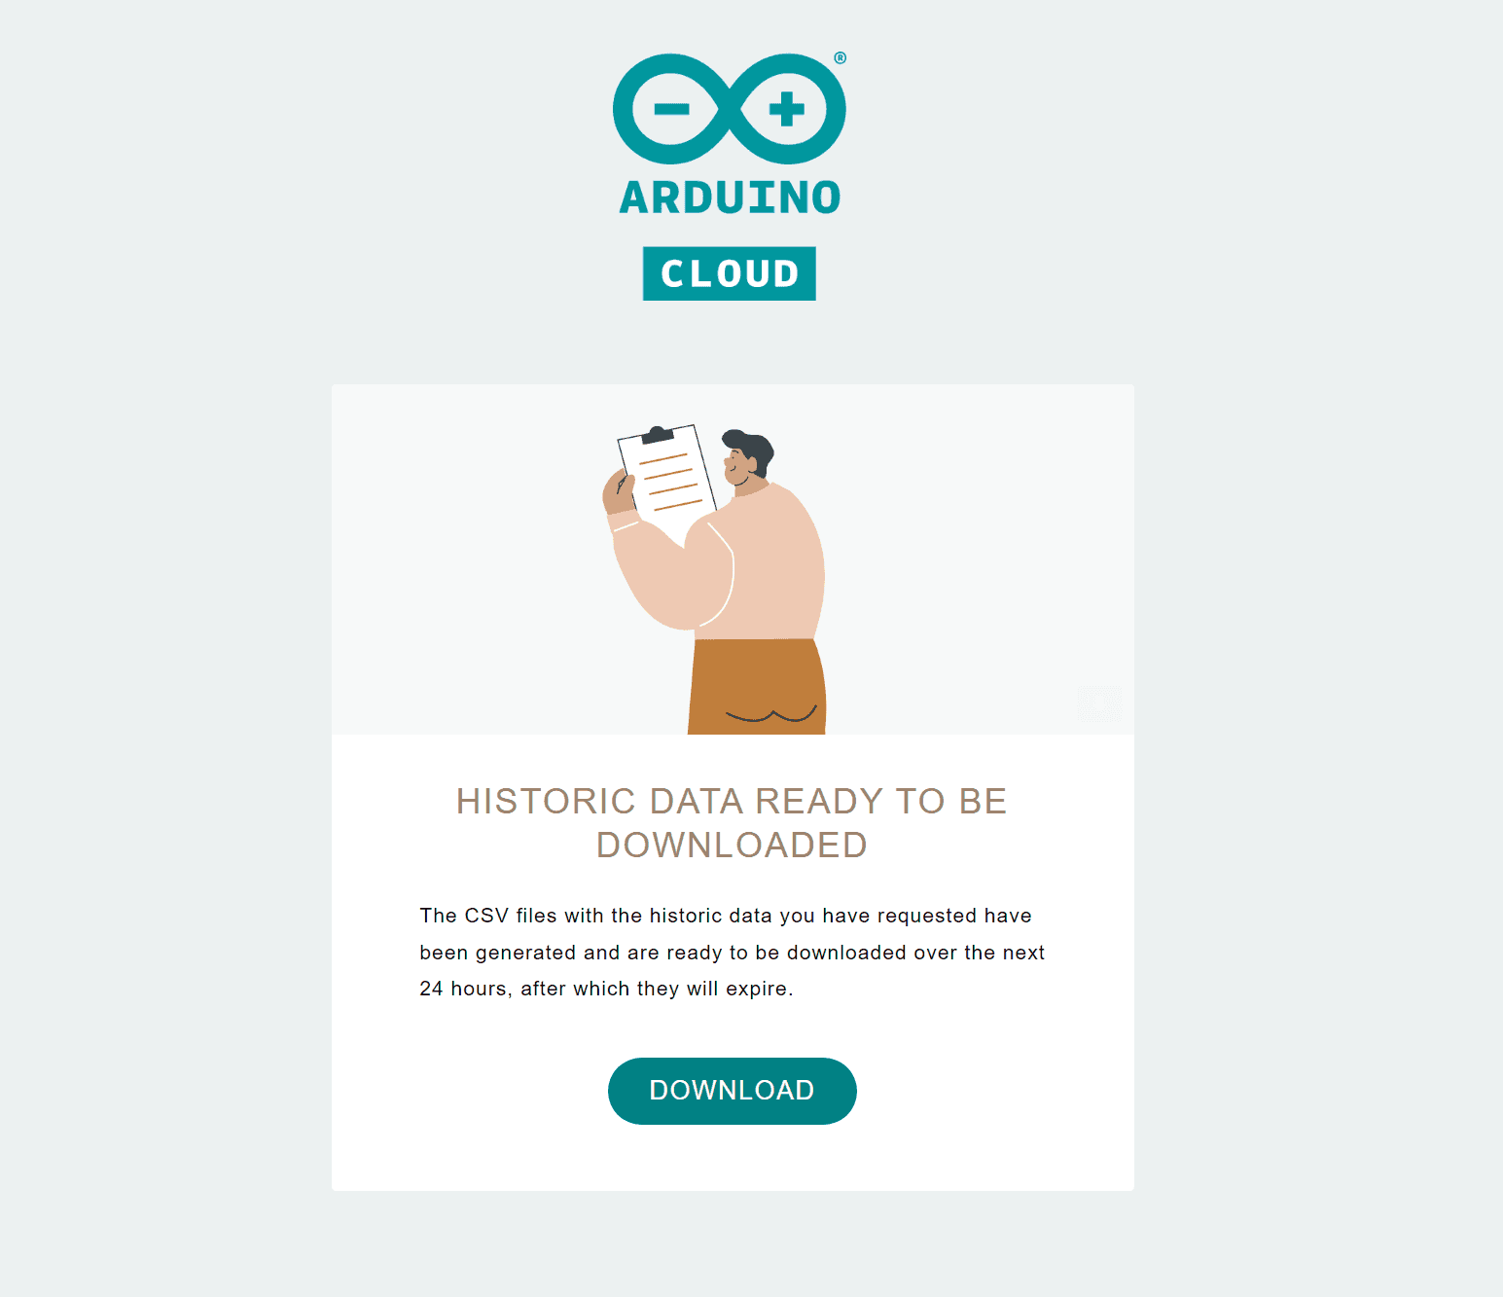Image resolution: width=1503 pixels, height=1297 pixels.
Task: Click the "HISTORIC DATA READY TO BE" heading line
Action: tap(732, 801)
